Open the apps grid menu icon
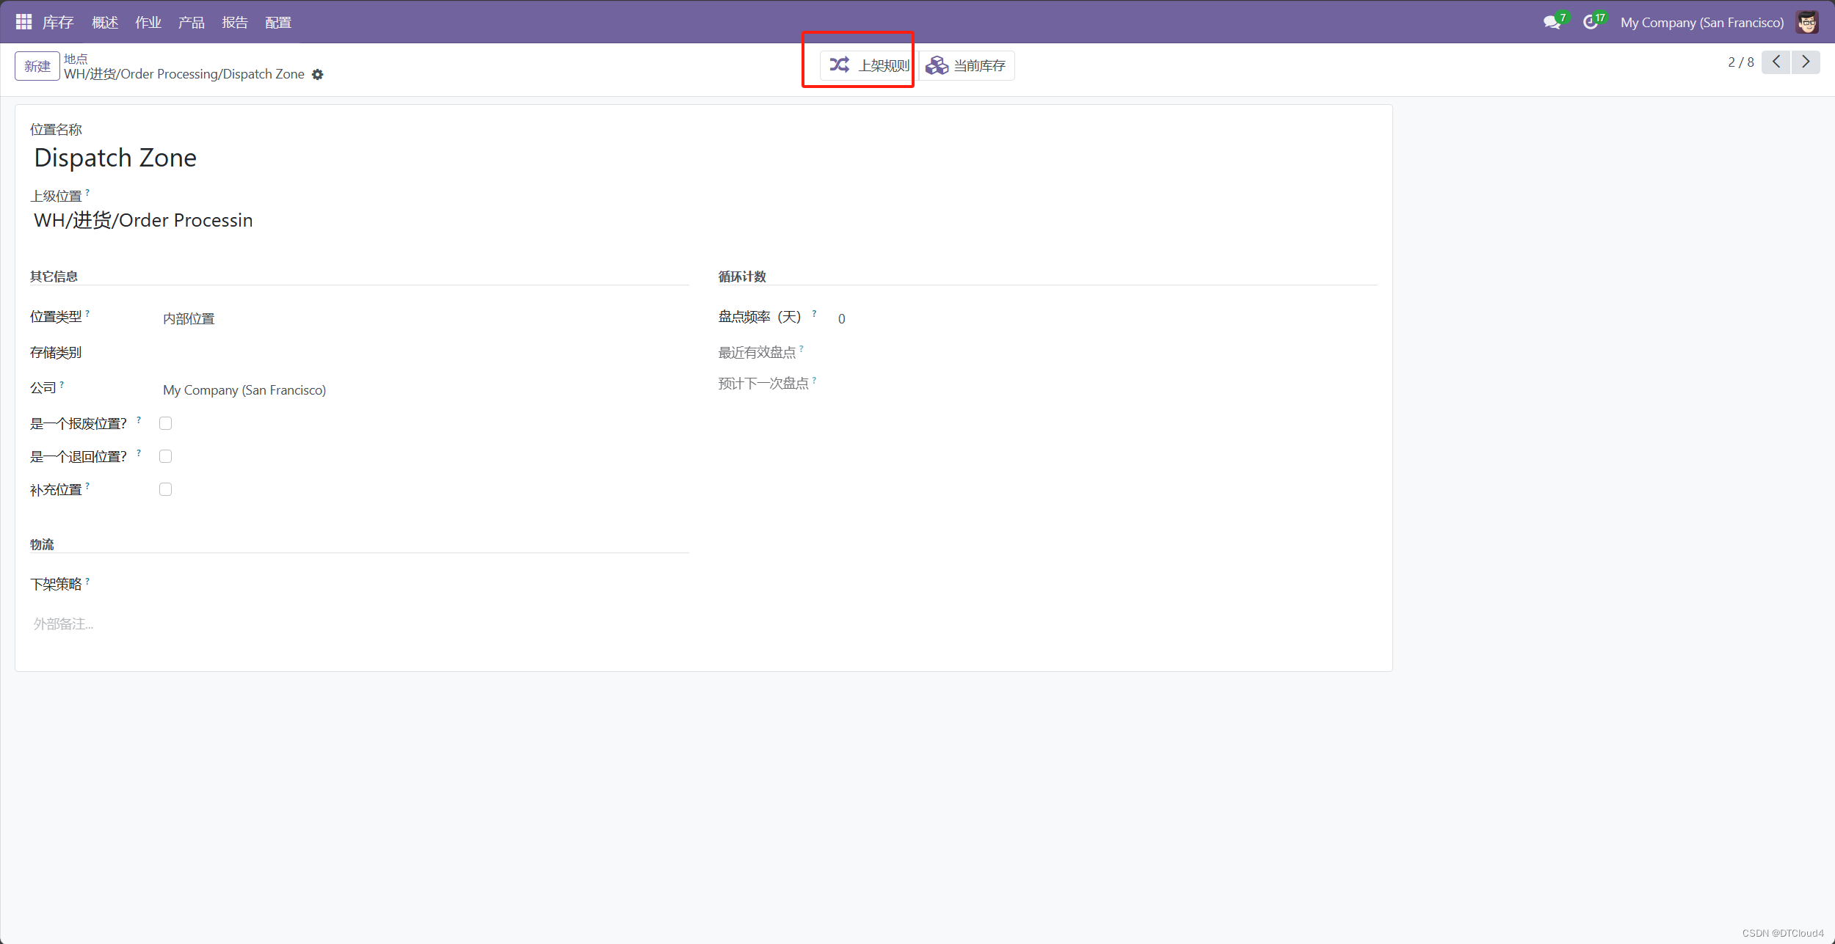Image resolution: width=1835 pixels, height=944 pixels. [23, 22]
